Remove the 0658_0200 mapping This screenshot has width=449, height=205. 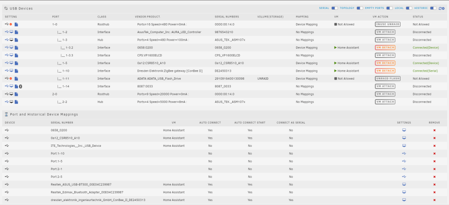click(434, 130)
